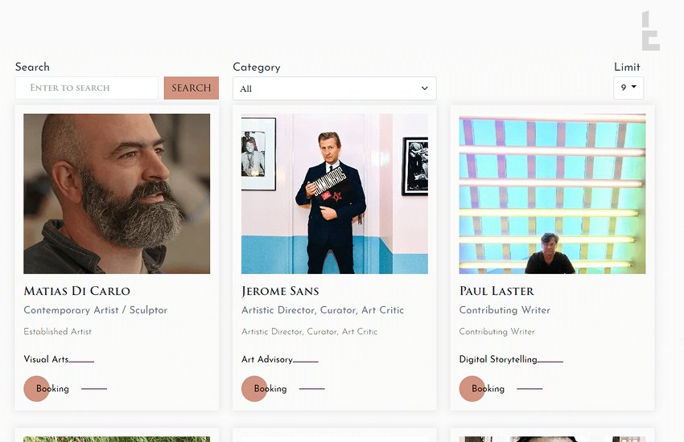
Task: Open the Category dropdown chevron
Action: (x=424, y=88)
